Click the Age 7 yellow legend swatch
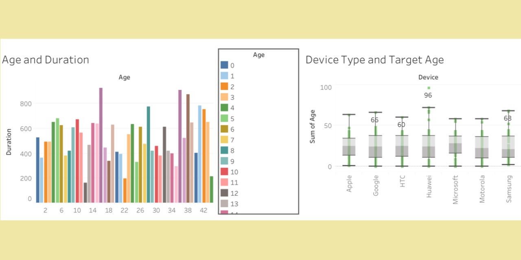Image resolution: width=521 pixels, height=260 pixels. pos(225,140)
